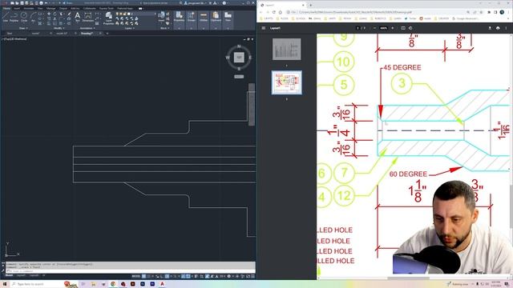Add a new AutoCAD drawing tab
The image size is (513, 288).
click(107, 34)
